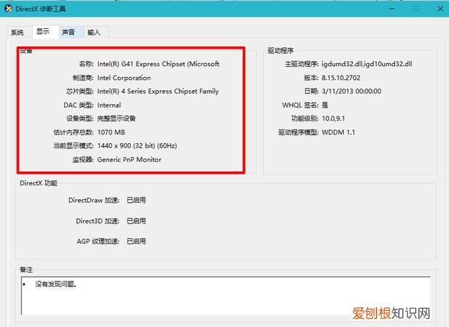Switch to the 系统 tab
Viewport: 449px width, 327px height.
[17, 32]
